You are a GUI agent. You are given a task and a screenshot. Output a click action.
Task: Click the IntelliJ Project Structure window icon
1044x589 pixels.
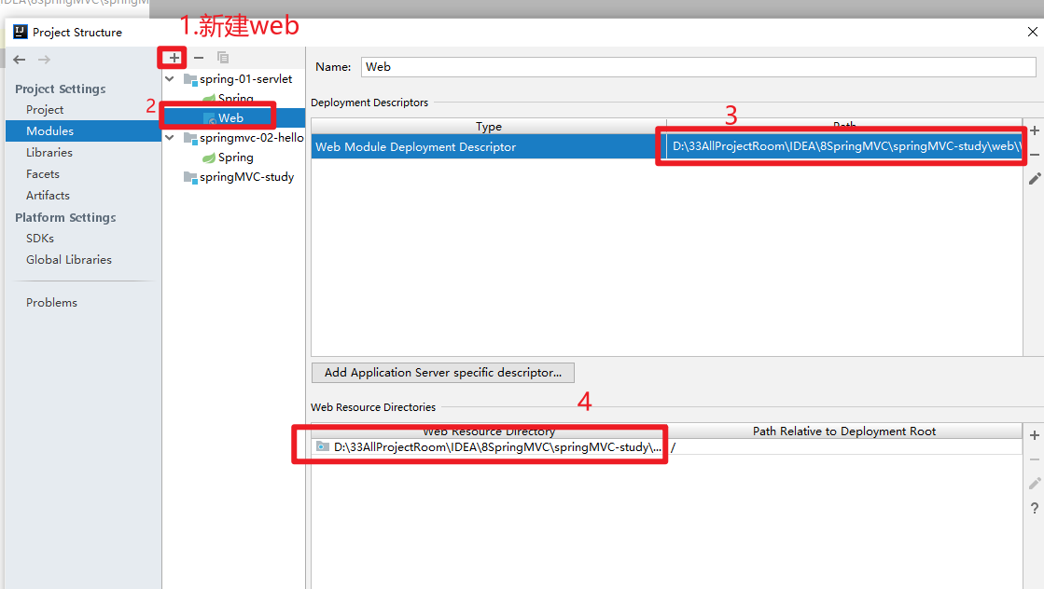coord(21,32)
